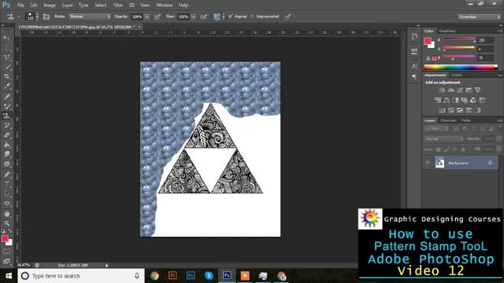This screenshot has height=283, width=504.
Task: Open the collapsed Paragraph panel icon
Action: click(414, 77)
